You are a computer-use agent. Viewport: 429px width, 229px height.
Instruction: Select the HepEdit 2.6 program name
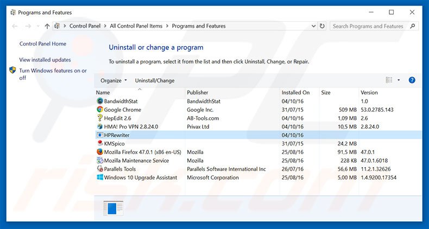point(117,118)
